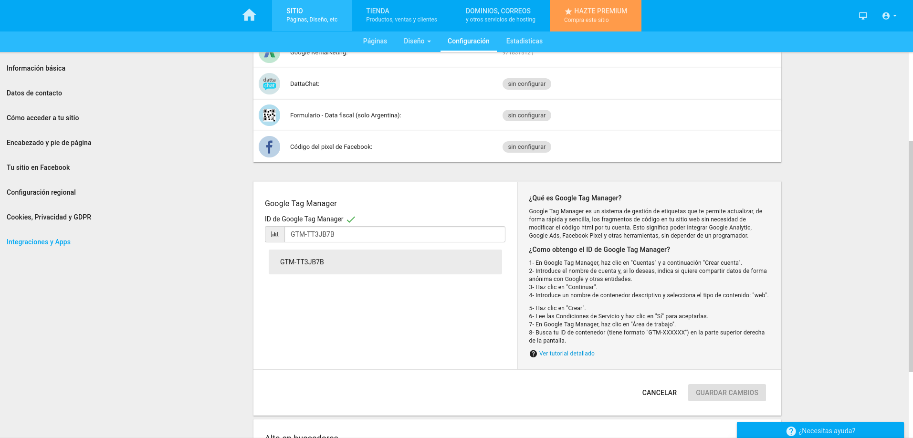Click the star icon in Hazte Premium
The image size is (913, 438).
coord(568,11)
